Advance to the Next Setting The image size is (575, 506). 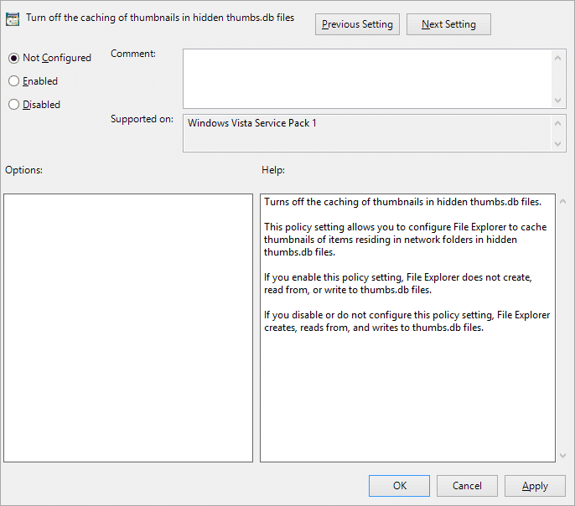click(x=448, y=24)
